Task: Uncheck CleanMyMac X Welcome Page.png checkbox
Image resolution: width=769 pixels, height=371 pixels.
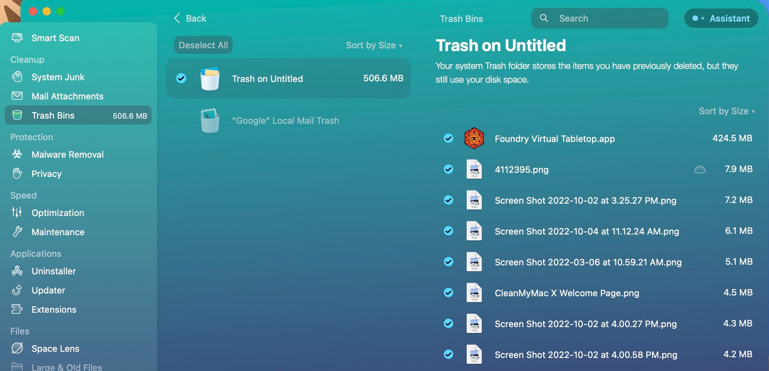Action: pyautogui.click(x=448, y=292)
